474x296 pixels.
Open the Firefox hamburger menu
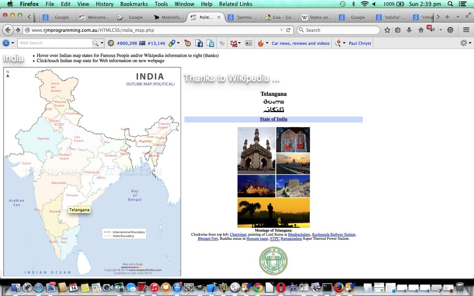click(x=466, y=30)
